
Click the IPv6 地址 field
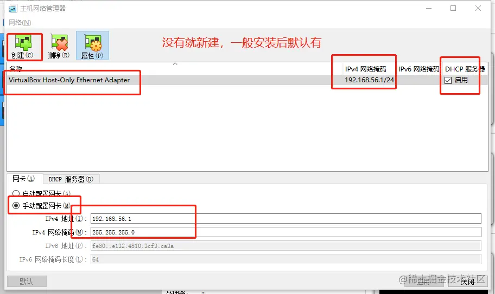point(285,246)
